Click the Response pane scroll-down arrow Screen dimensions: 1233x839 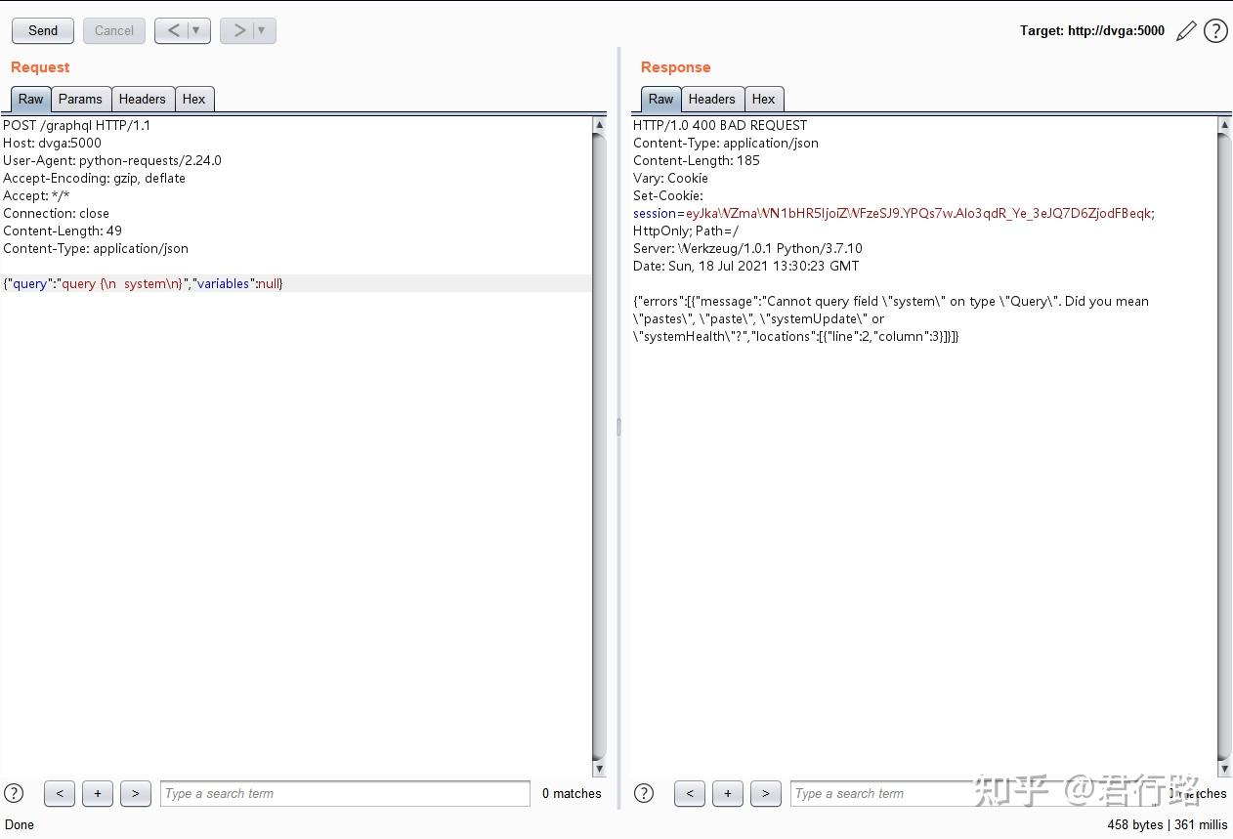1224,769
